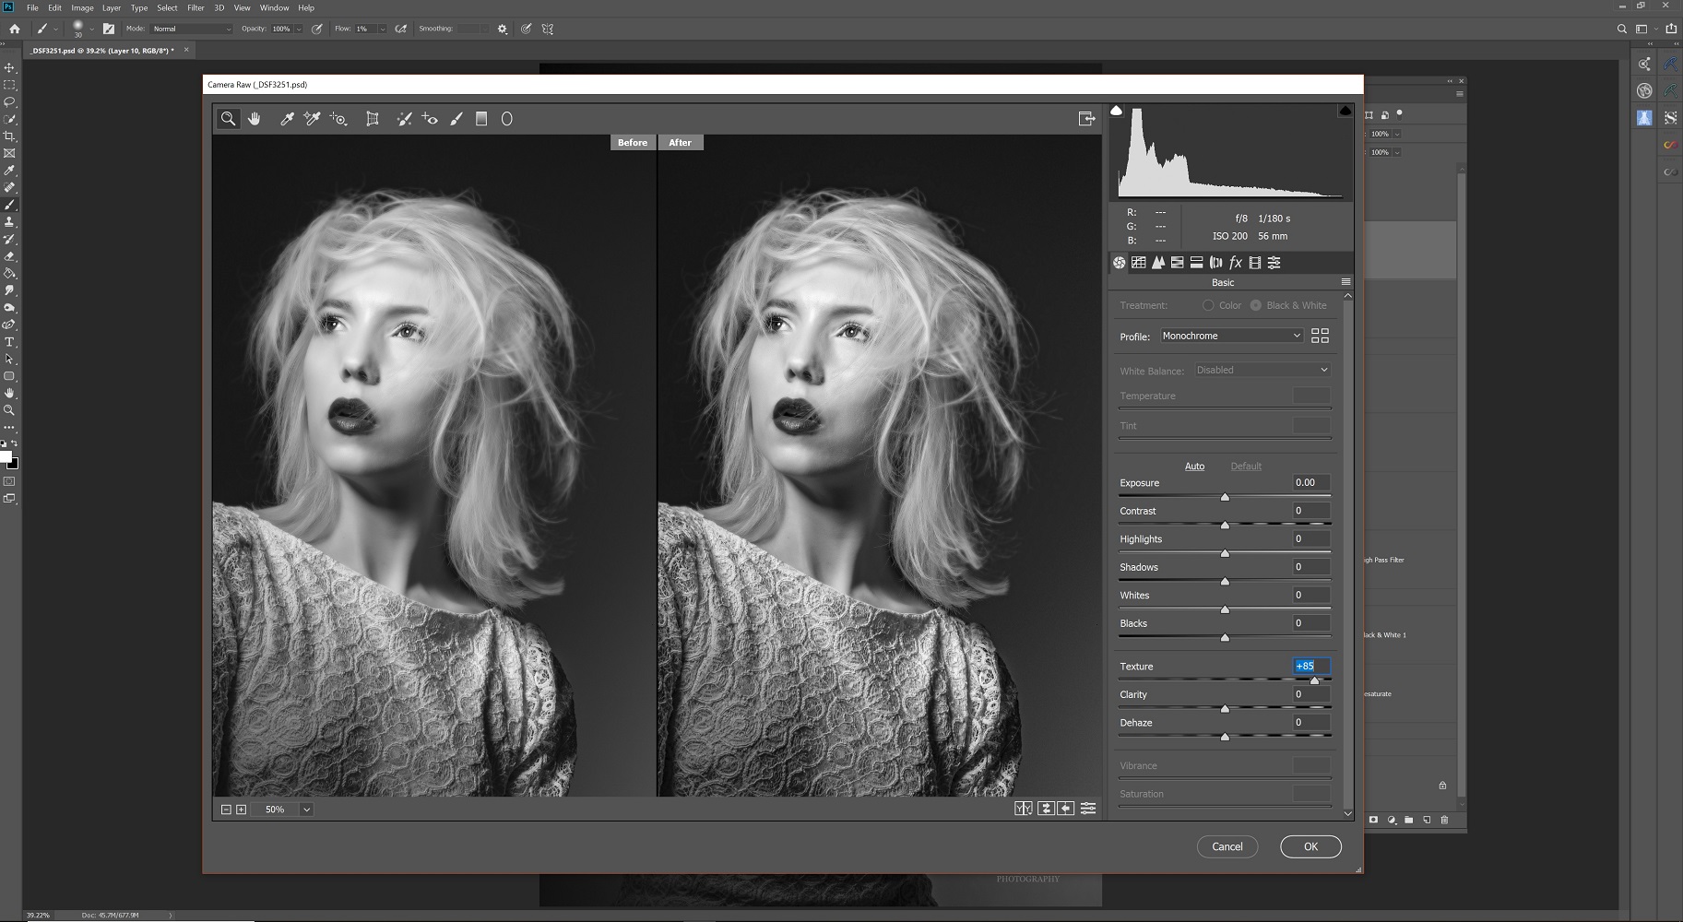The height and width of the screenshot is (922, 1683).
Task: Open the Layer menu
Action: (112, 7)
